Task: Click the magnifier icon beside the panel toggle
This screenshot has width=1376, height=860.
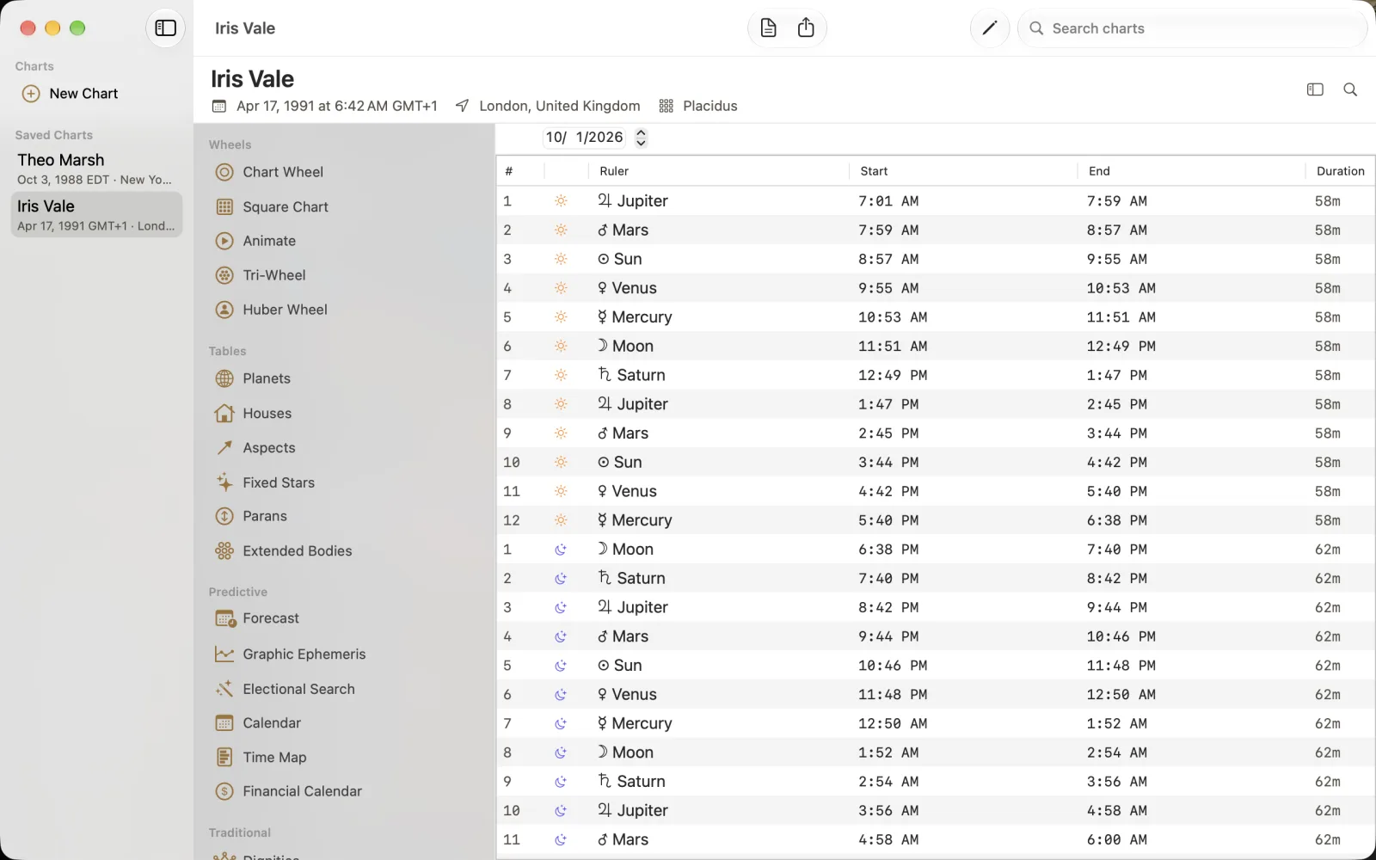Action: click(x=1350, y=89)
